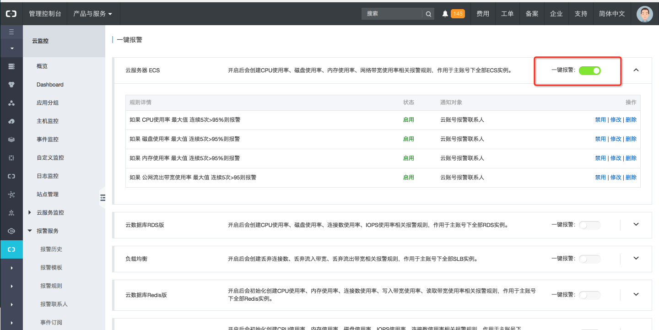Open 管理控制台 in the top bar
The width and height of the screenshot is (659, 330).
[45, 14]
